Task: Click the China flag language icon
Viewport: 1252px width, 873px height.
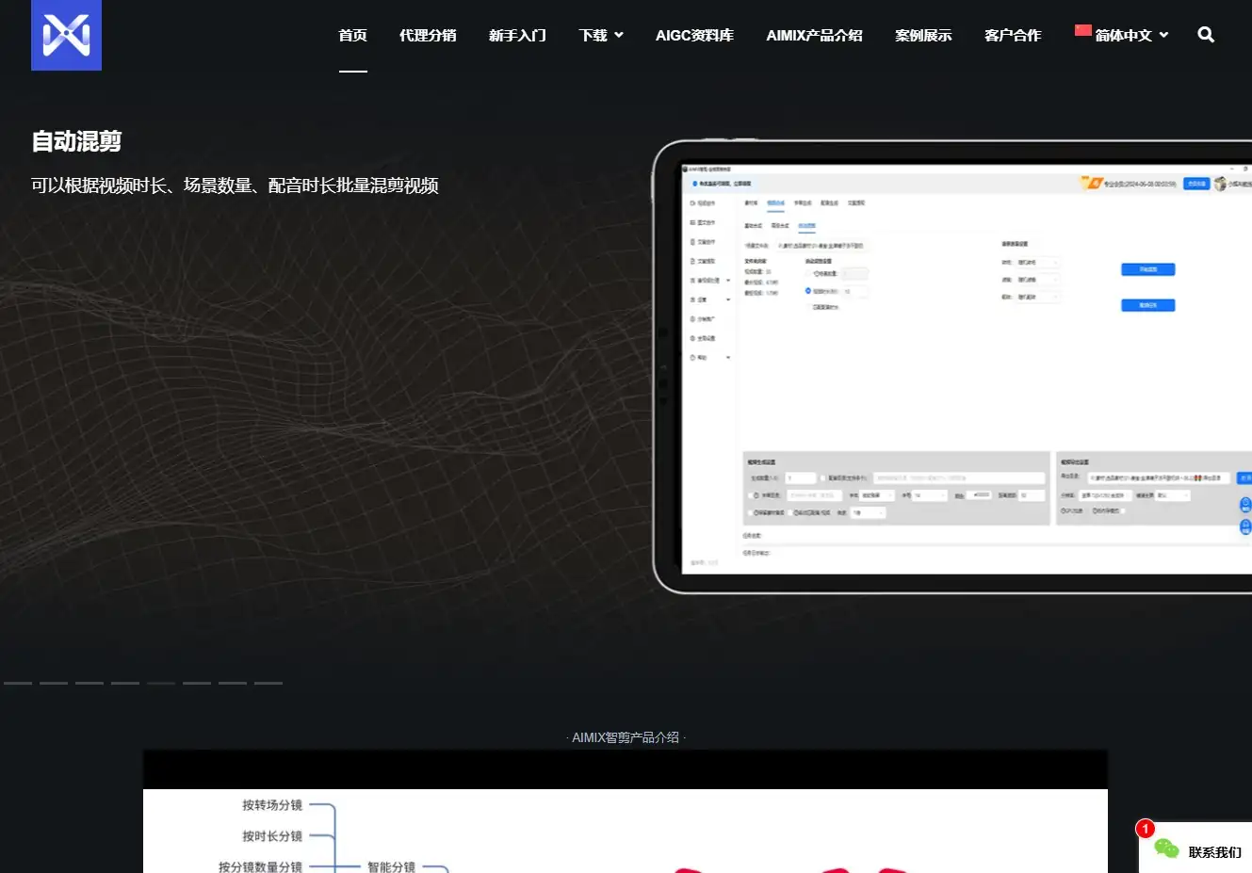Action: [x=1082, y=31]
